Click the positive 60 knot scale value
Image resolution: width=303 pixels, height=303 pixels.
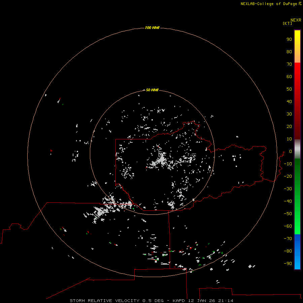pyautogui.click(x=289, y=76)
